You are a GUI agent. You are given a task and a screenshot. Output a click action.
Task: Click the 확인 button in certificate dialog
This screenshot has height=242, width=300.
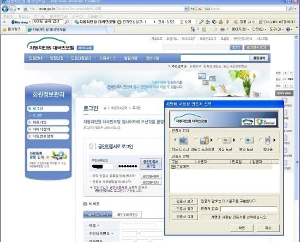tap(242, 228)
